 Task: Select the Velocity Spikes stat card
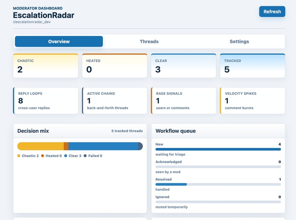pyautogui.click(x=253, y=101)
